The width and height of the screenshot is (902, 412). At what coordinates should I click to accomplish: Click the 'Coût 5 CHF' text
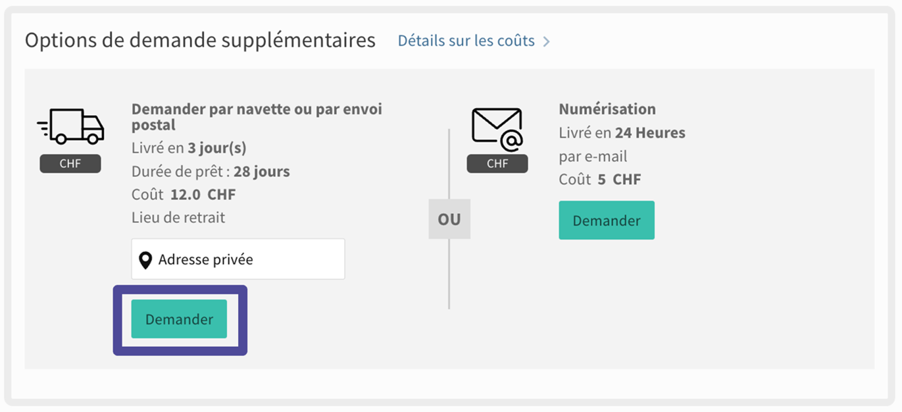(600, 179)
